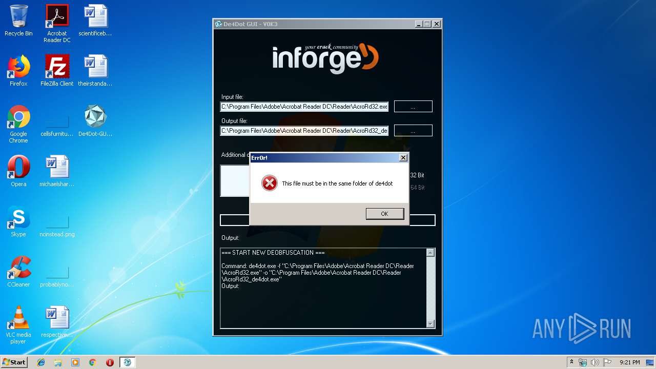This screenshot has height=369, width=656.
Task: Click the '=== START NEW DEOBFUSCATION ===' line
Action: coord(273,253)
